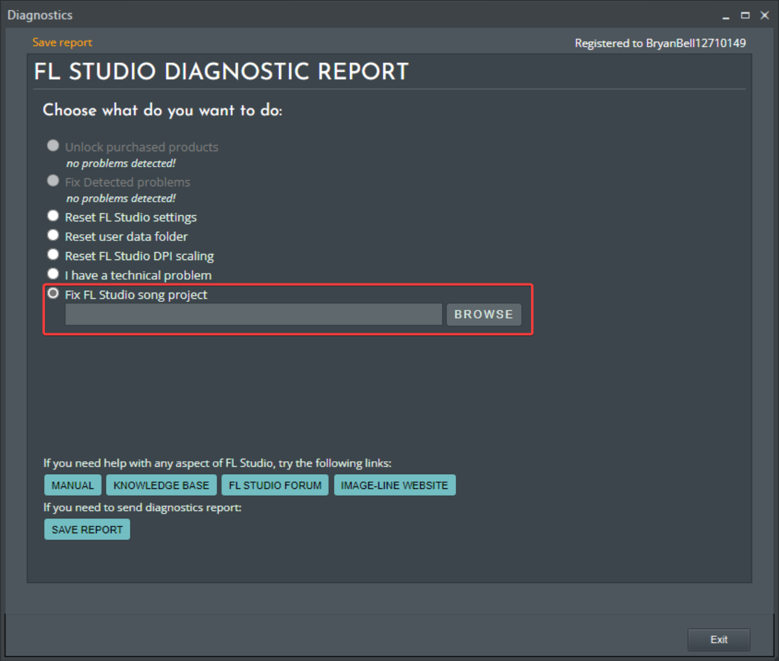Select the Reset user data folder option
The width and height of the screenshot is (779, 661).
tap(53, 236)
